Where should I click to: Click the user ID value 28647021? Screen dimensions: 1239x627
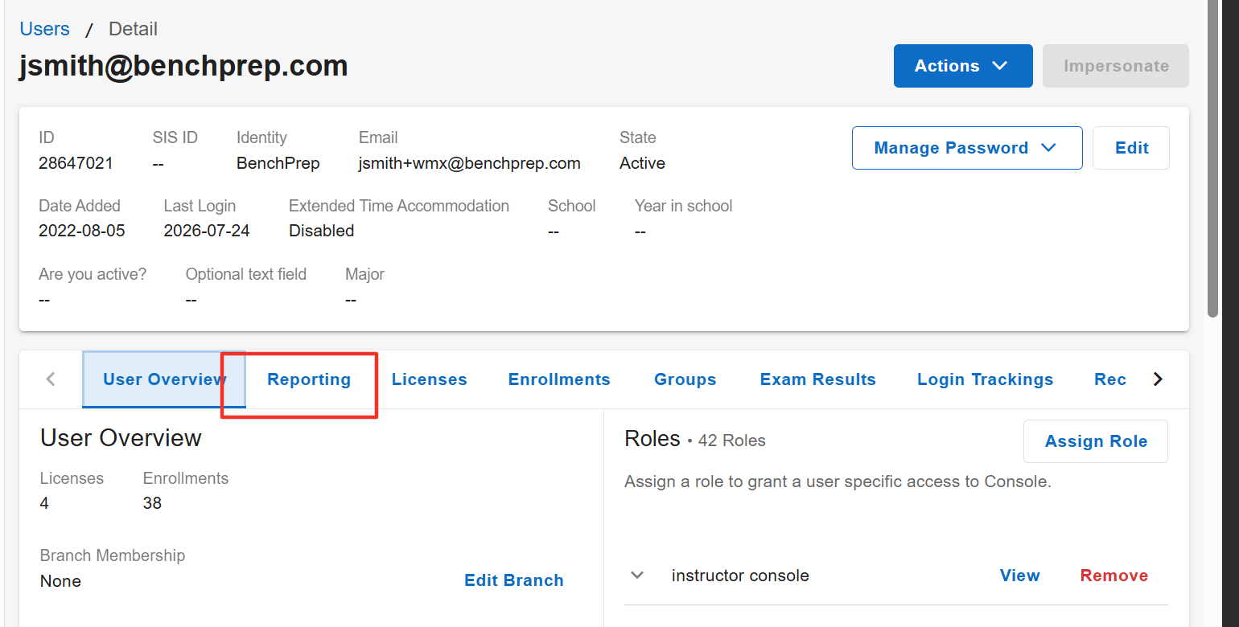coord(76,163)
